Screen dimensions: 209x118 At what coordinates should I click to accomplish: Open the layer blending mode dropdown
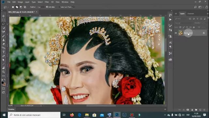pos(184,23)
